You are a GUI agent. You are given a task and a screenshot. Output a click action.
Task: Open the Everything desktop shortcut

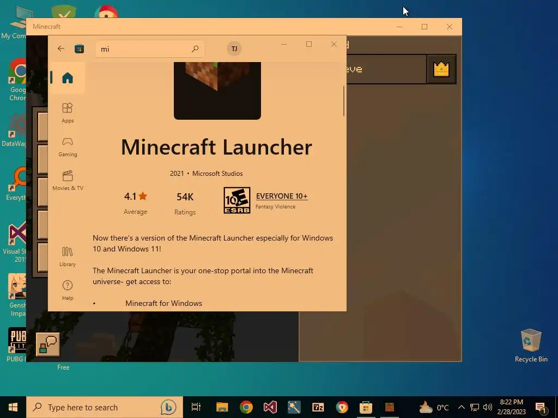(16, 184)
